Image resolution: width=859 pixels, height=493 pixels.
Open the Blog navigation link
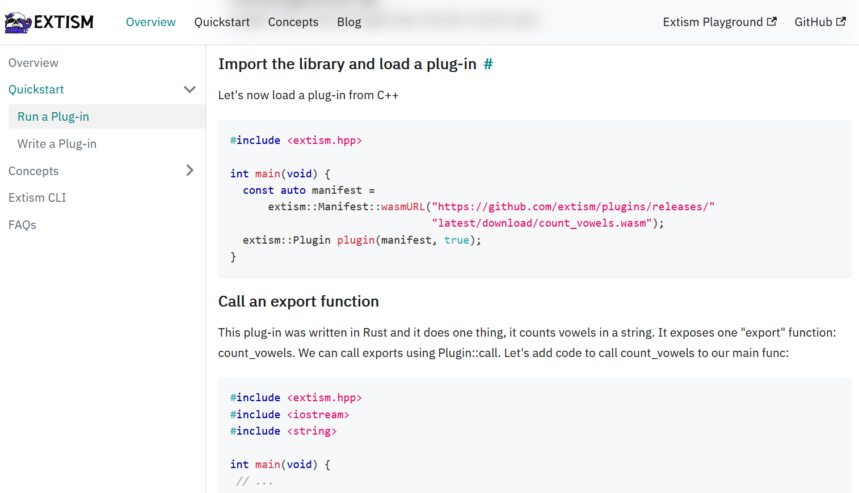click(x=349, y=22)
